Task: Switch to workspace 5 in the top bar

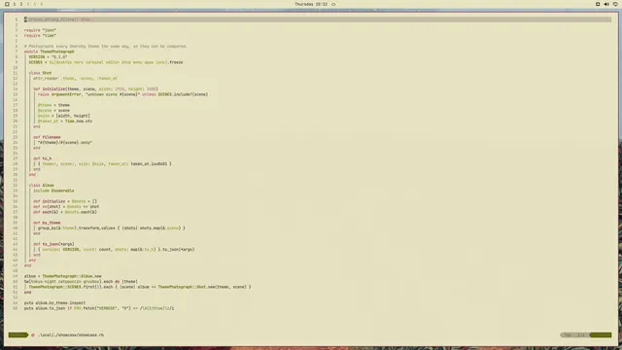Action: pyautogui.click(x=41, y=4)
